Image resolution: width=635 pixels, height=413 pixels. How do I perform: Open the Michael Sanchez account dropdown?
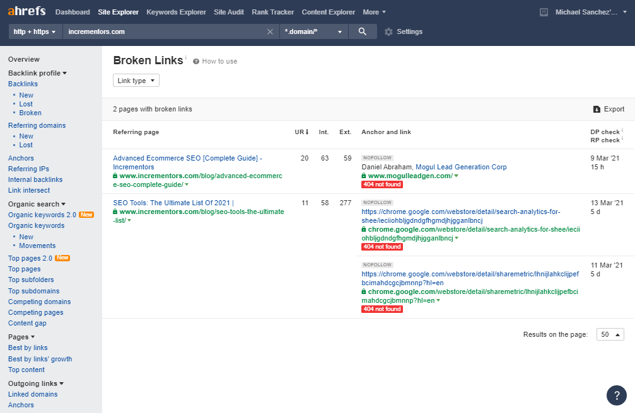point(591,12)
